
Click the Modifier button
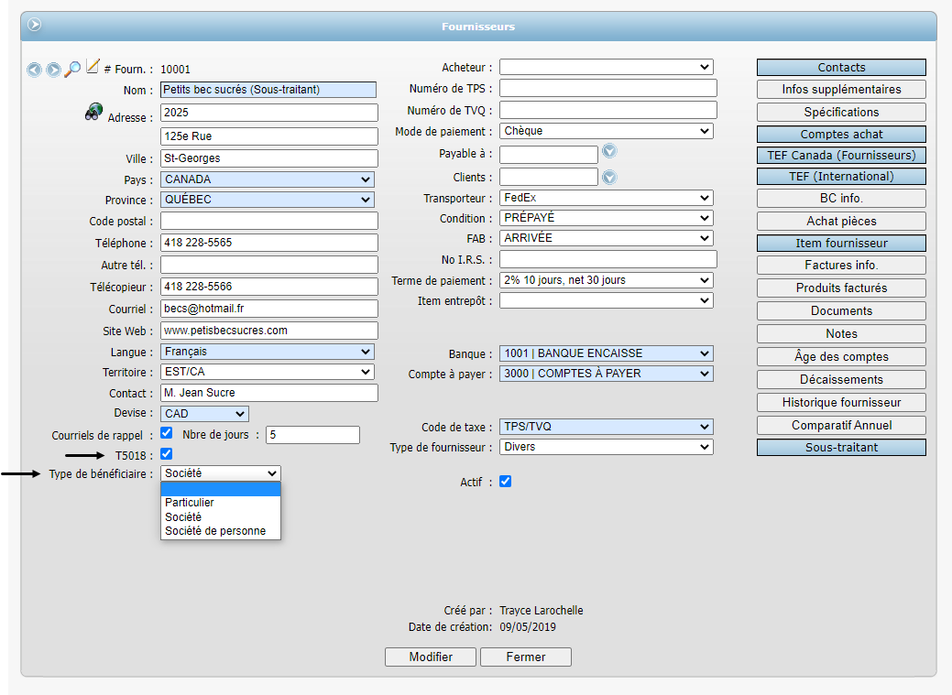431,657
